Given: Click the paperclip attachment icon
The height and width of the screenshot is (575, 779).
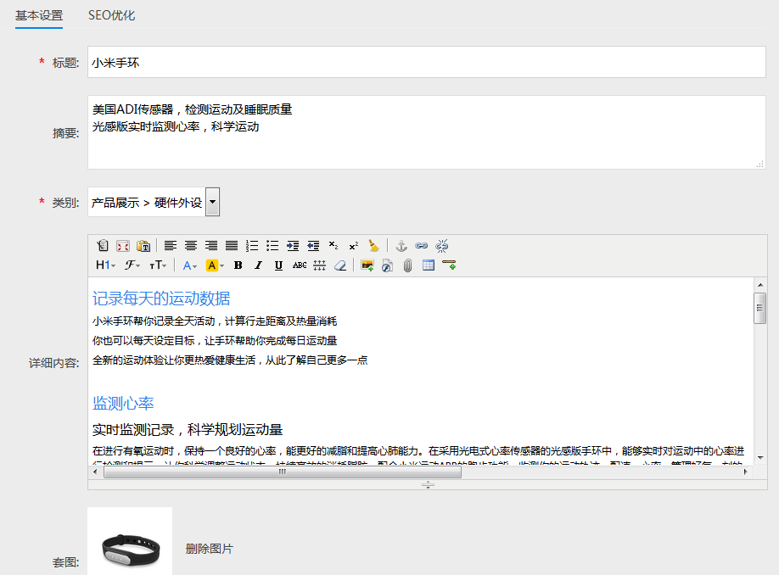Looking at the screenshot, I should click(408, 265).
